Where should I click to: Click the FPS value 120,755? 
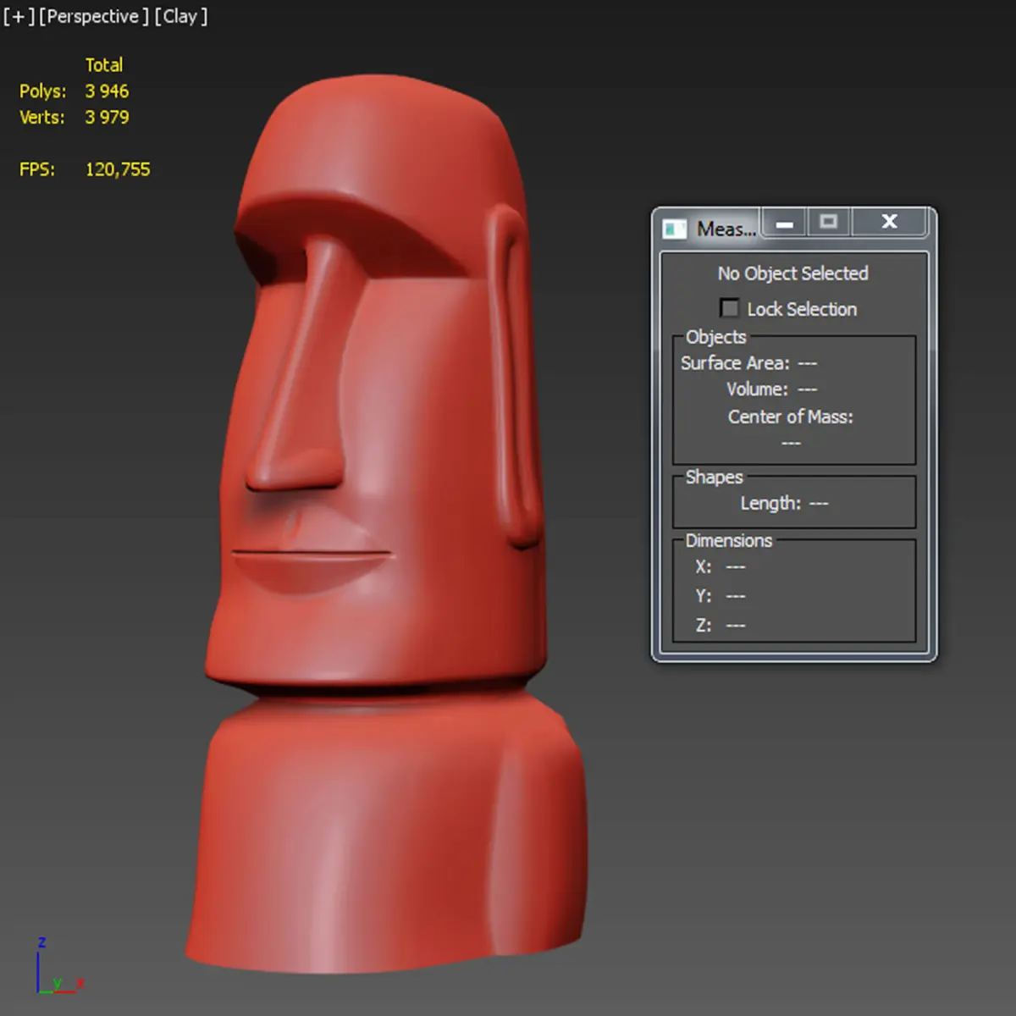click(118, 169)
